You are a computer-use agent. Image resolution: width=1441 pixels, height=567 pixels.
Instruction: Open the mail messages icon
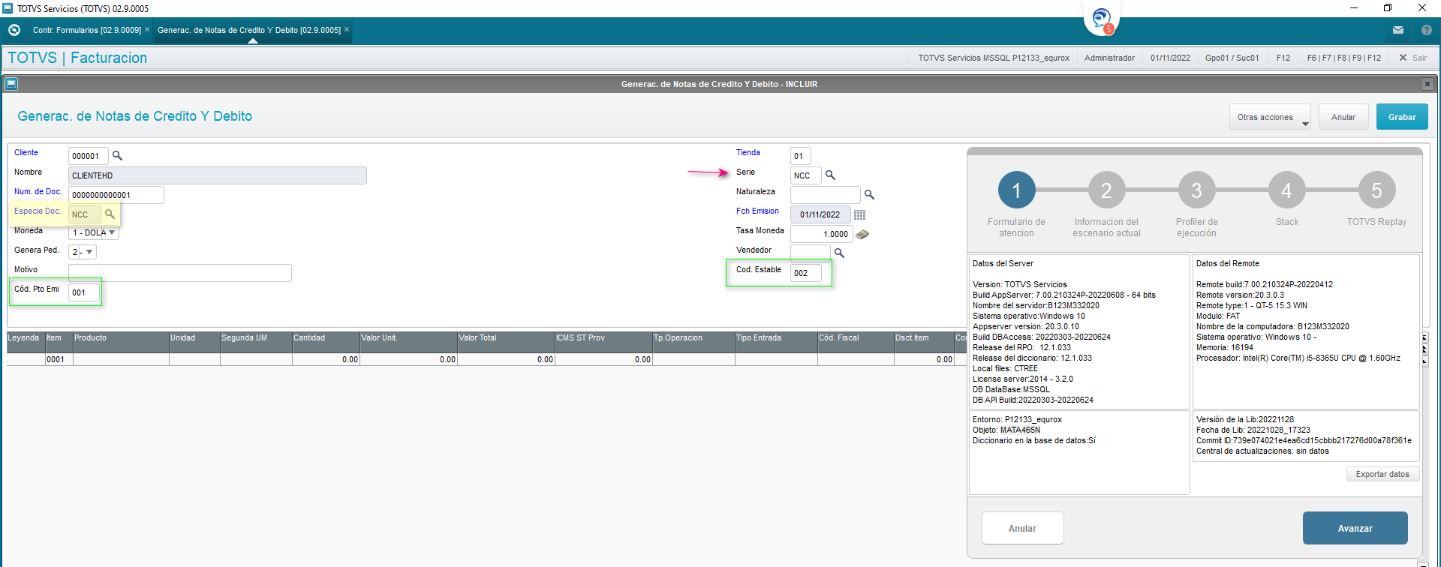coord(1398,30)
